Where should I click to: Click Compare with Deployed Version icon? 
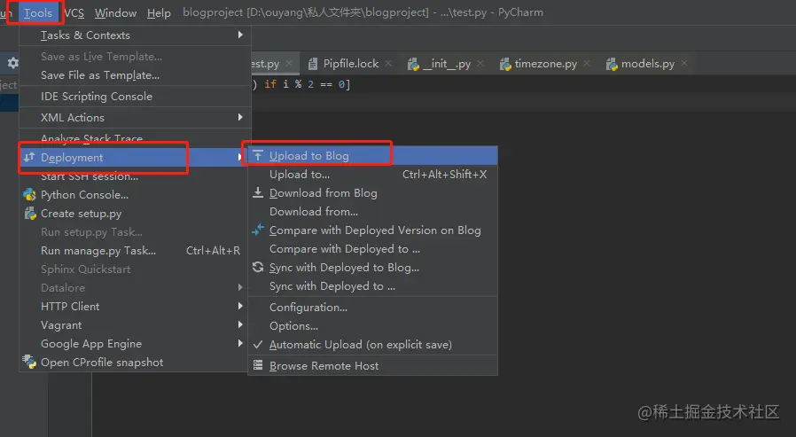tap(258, 230)
